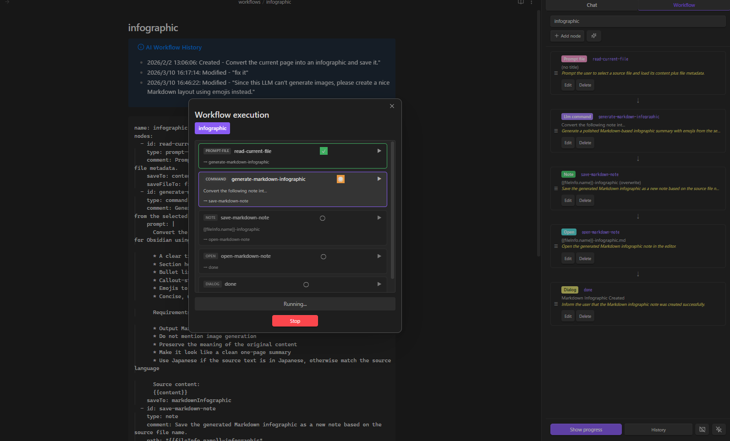Edit the read-current-file node
Viewport: 730px width, 441px height.
coord(568,85)
